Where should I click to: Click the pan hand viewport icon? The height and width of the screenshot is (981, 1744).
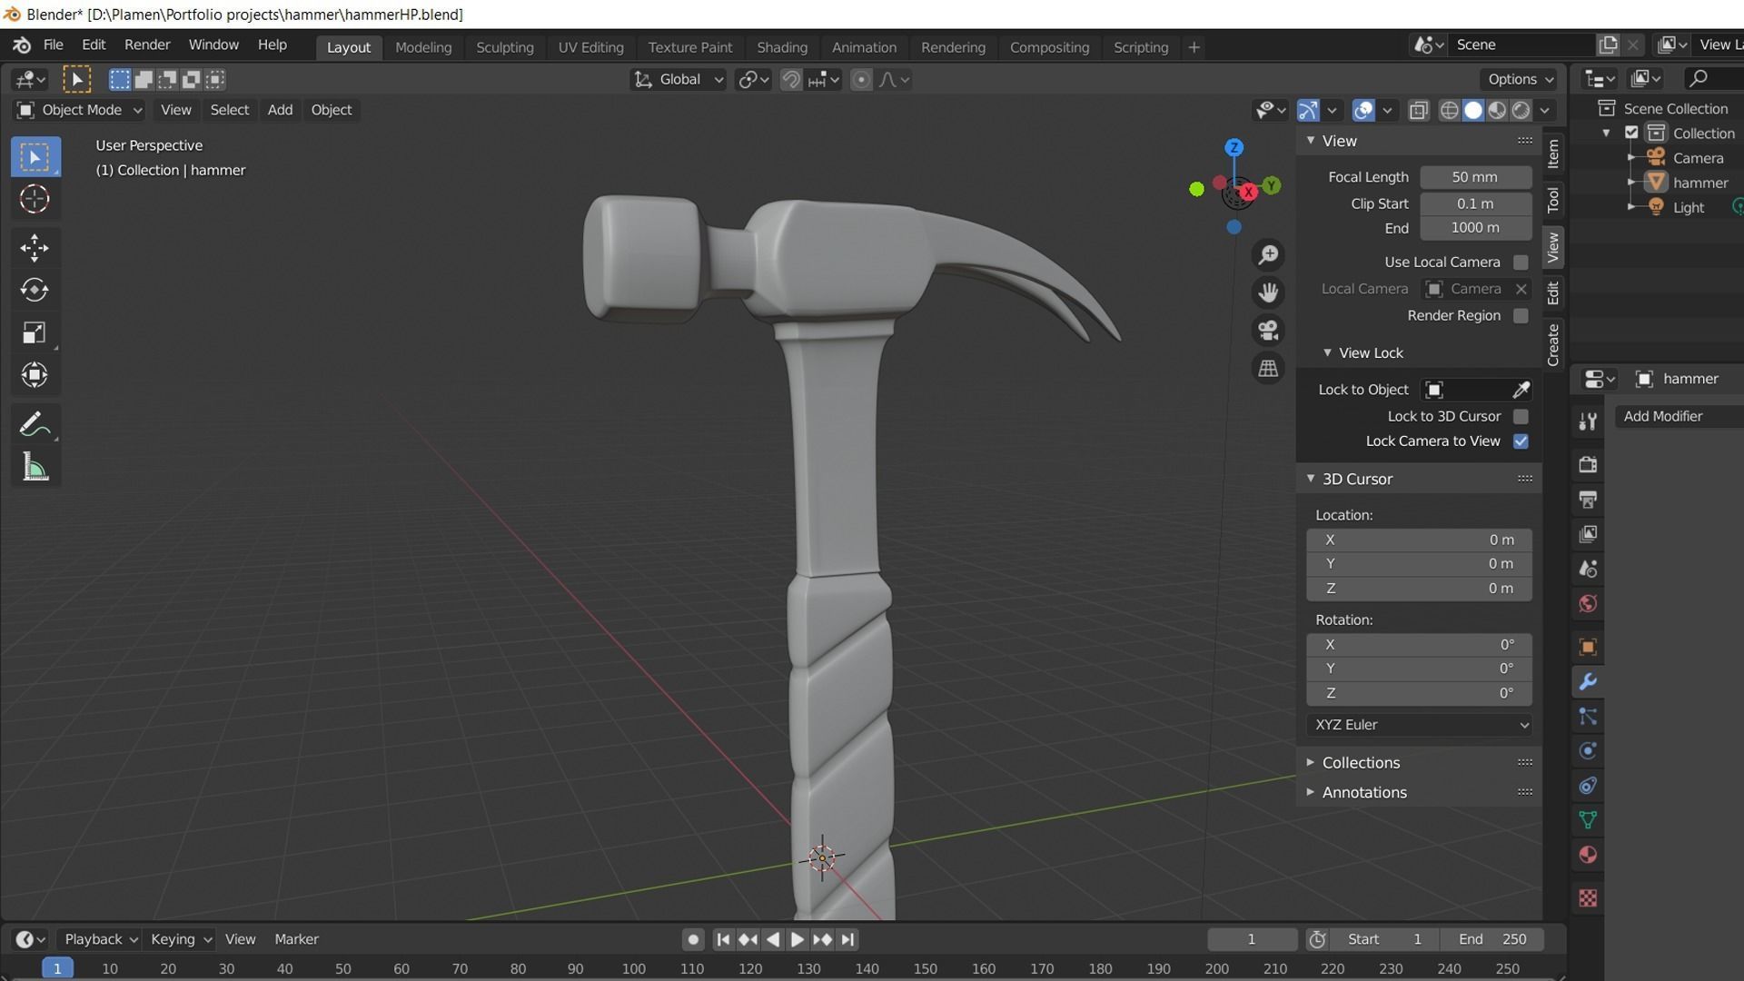[1268, 292]
